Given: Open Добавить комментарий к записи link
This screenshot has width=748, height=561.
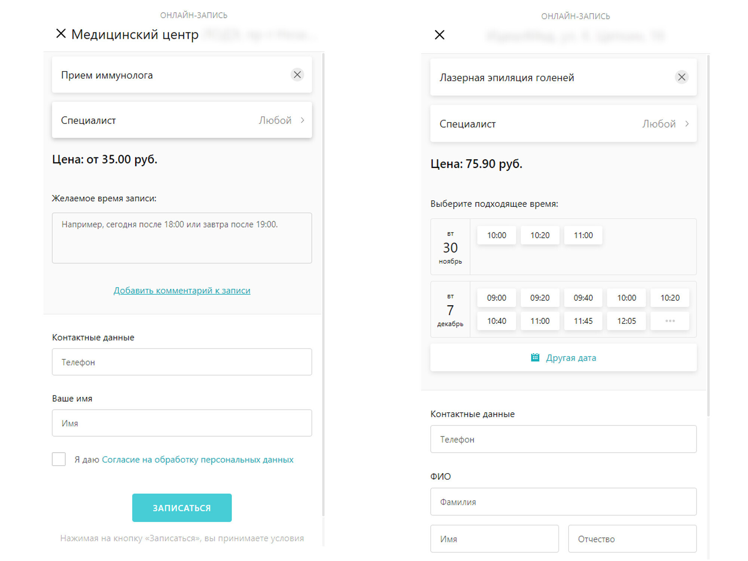Looking at the screenshot, I should tap(182, 290).
